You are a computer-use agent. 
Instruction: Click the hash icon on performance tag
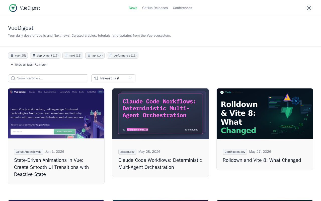[x=111, y=56]
